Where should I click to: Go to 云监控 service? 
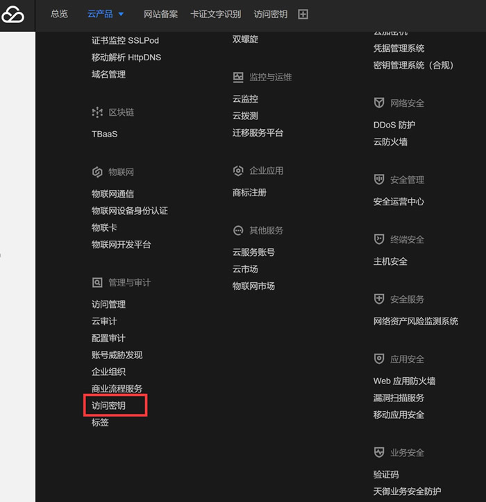pos(245,99)
